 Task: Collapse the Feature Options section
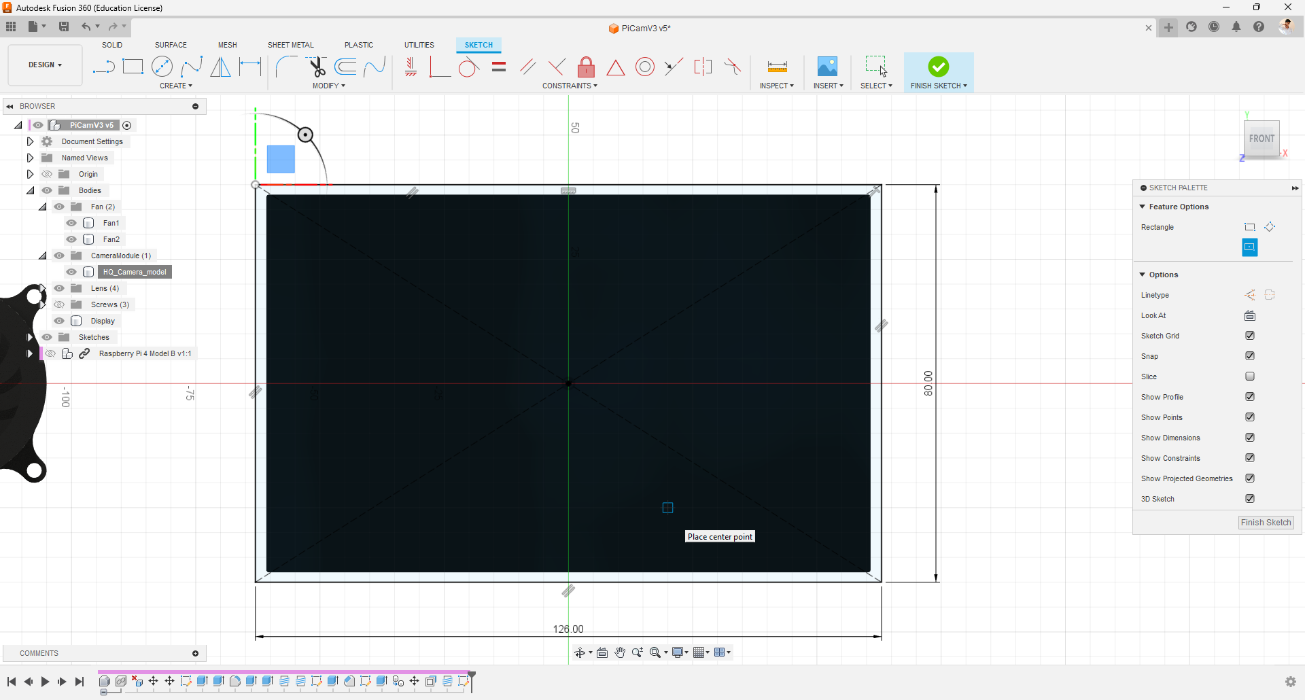1143,207
